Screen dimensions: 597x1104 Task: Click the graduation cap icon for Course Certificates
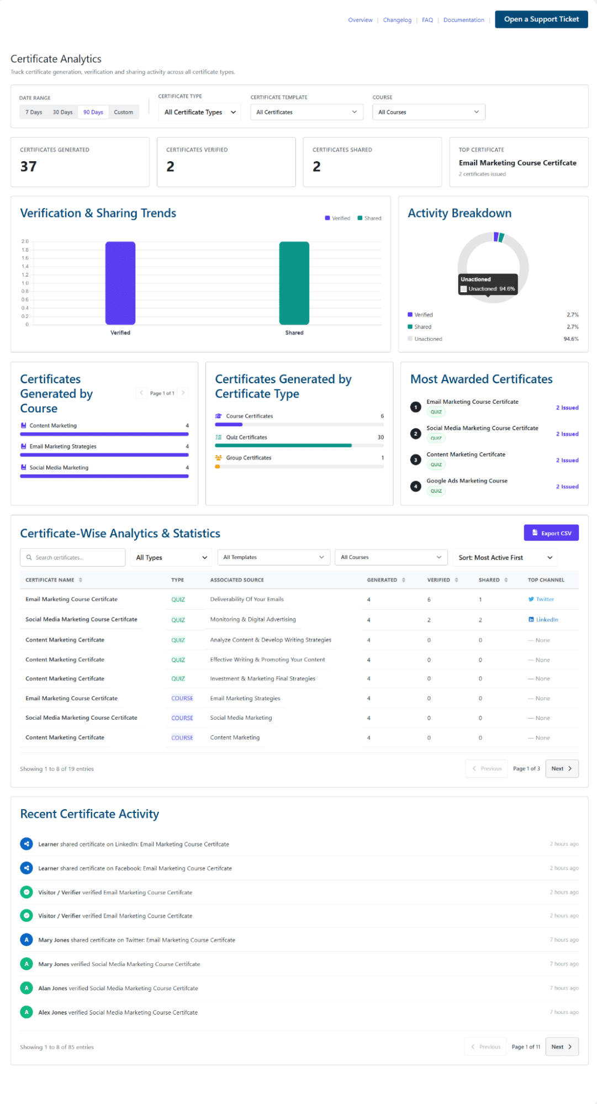click(x=219, y=416)
